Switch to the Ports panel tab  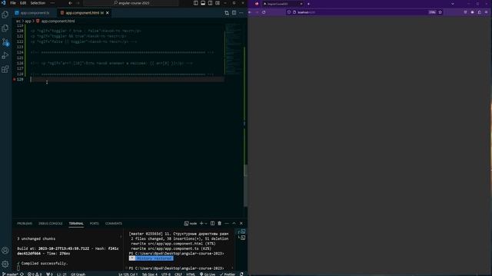tap(94, 223)
